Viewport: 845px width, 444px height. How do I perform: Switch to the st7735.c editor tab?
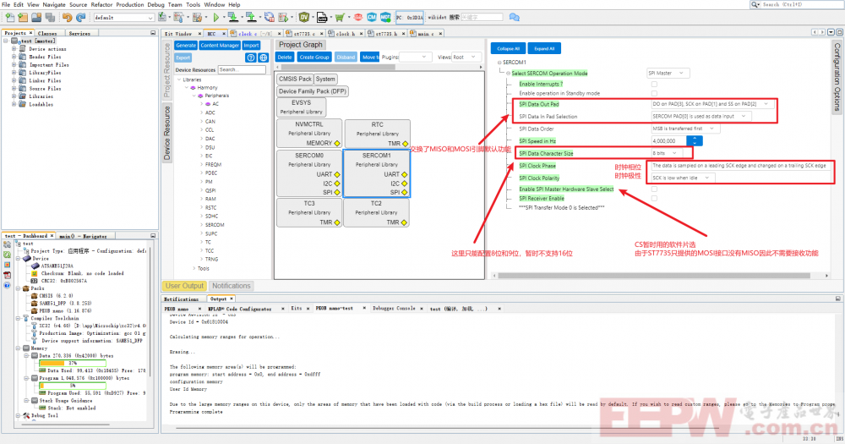[x=304, y=34]
